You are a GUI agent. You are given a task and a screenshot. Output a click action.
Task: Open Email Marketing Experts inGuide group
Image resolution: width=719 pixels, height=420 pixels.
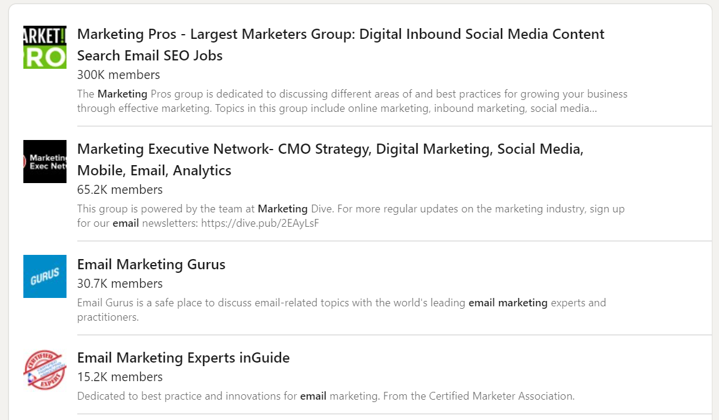click(x=183, y=358)
